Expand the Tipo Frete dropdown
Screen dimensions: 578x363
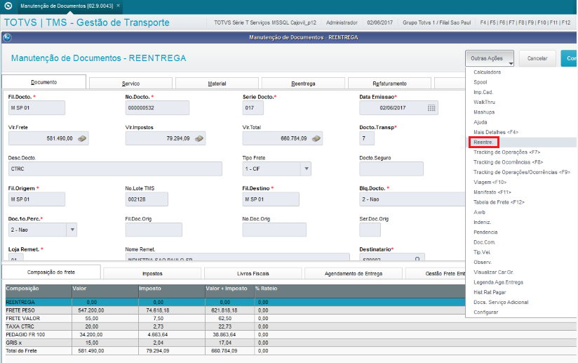coord(307,169)
